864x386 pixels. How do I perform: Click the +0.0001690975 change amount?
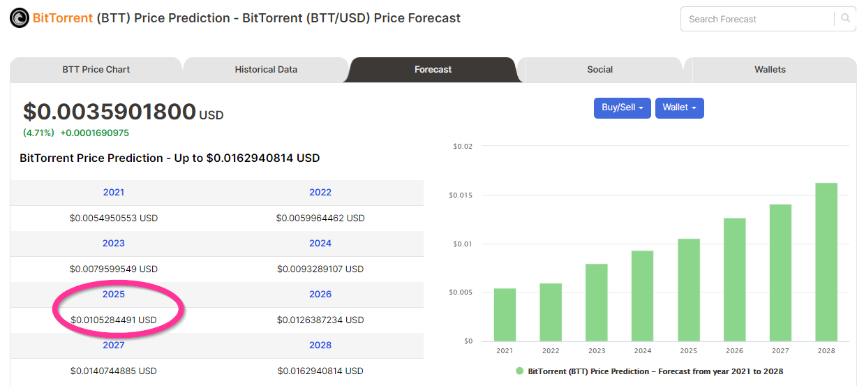[x=94, y=133]
